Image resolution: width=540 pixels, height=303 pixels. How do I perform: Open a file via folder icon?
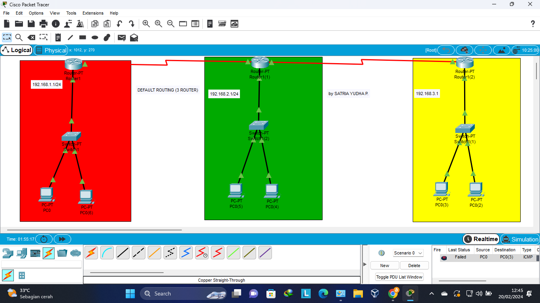[19, 24]
